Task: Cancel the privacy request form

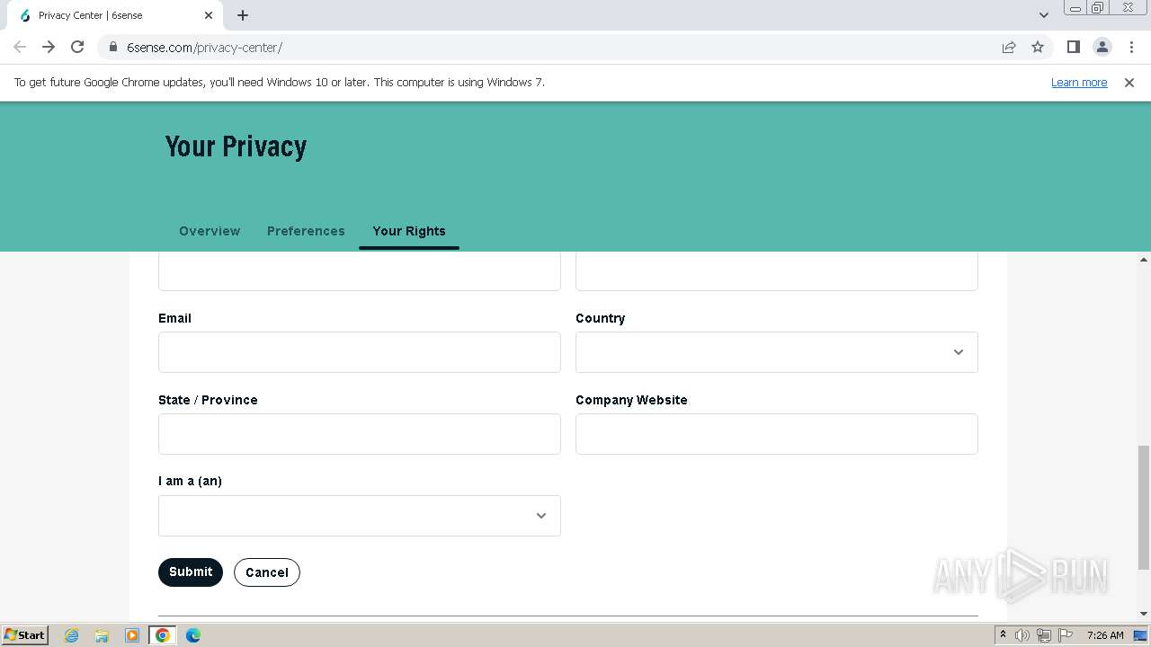Action: click(267, 572)
